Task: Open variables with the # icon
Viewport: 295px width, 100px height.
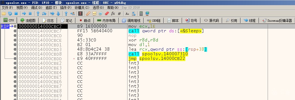Action: pos(119,14)
